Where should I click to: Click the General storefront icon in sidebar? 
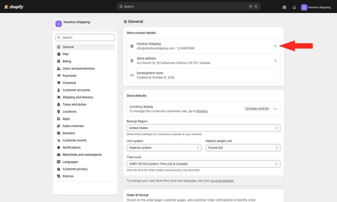pyautogui.click(x=58, y=47)
